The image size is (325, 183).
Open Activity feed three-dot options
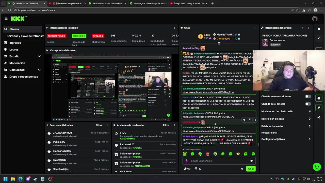pyautogui.click(x=107, y=125)
